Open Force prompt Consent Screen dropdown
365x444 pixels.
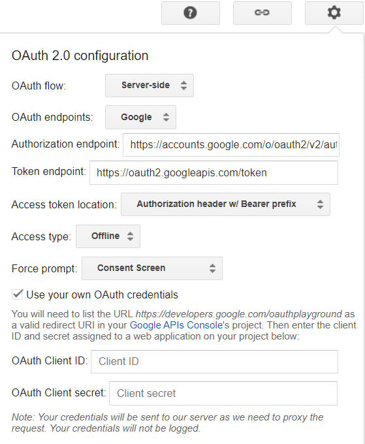click(x=152, y=268)
